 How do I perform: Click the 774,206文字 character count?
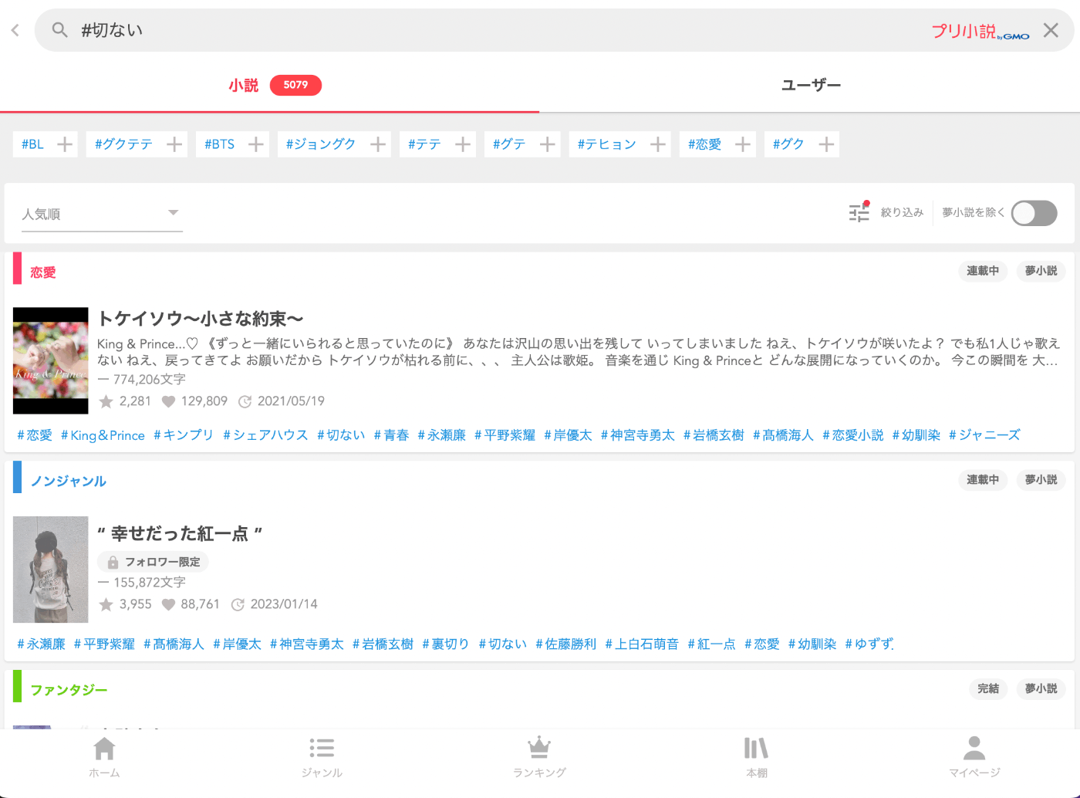pyautogui.click(x=150, y=379)
